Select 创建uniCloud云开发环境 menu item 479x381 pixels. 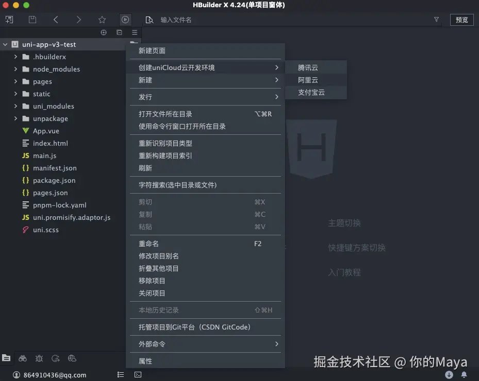[x=205, y=67]
